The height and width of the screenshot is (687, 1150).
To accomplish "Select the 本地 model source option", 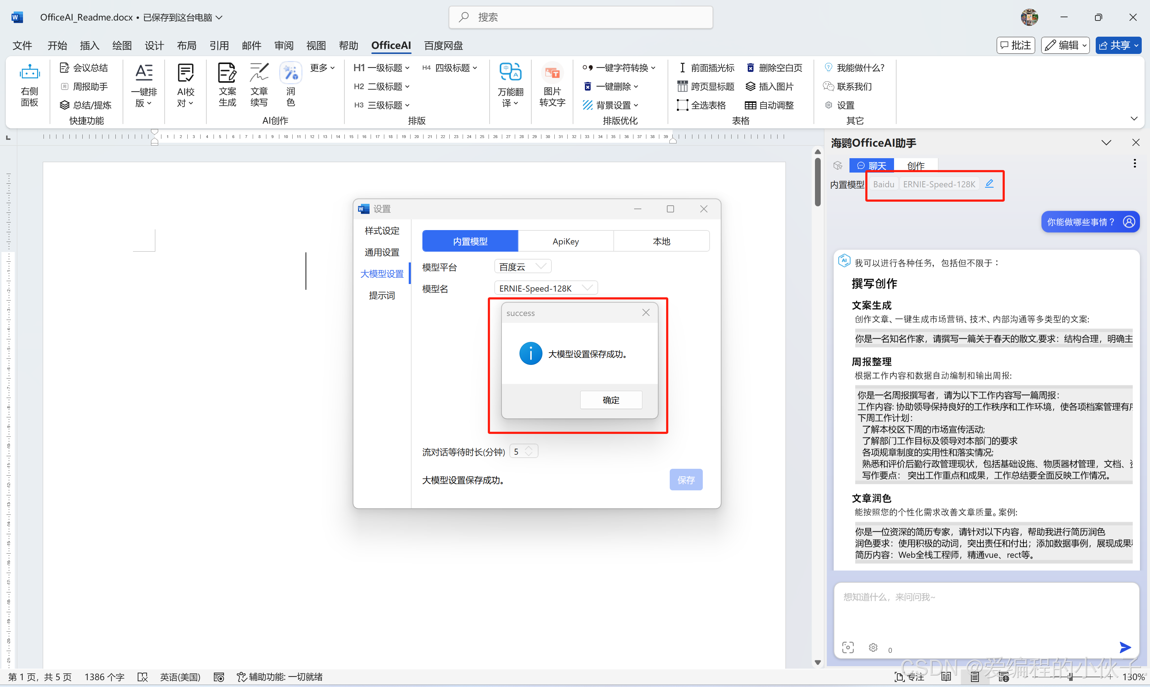I will (x=661, y=241).
